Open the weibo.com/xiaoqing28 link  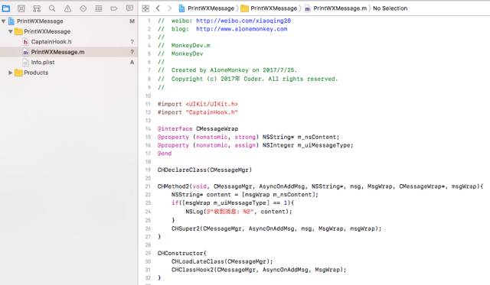click(x=243, y=21)
